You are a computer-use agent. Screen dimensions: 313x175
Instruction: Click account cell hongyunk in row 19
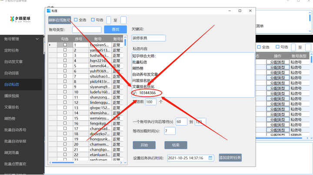100,139
